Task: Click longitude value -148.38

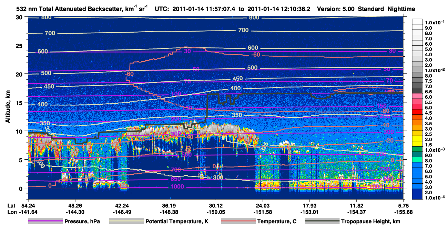Action: click(x=169, y=212)
